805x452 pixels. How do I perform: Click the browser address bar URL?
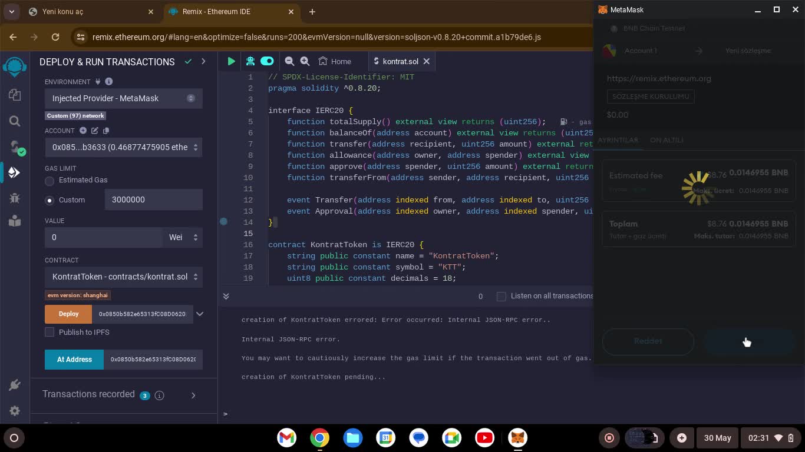316,36
